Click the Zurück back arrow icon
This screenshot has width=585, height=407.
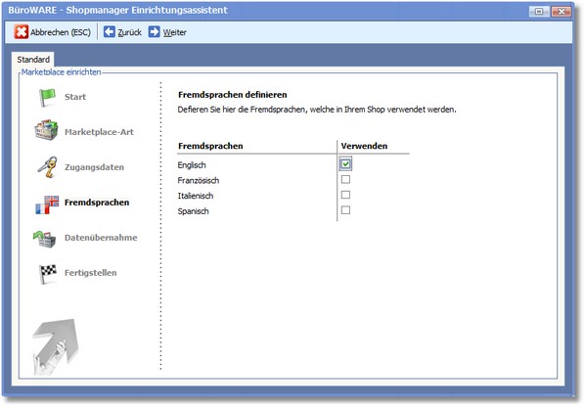109,32
